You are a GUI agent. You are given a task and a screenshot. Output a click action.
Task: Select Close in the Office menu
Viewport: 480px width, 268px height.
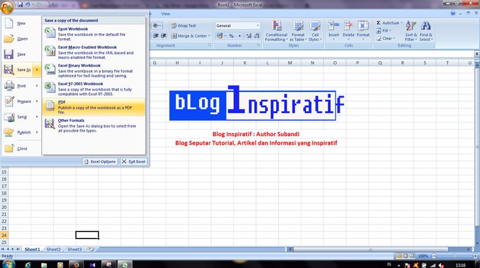pos(21,149)
